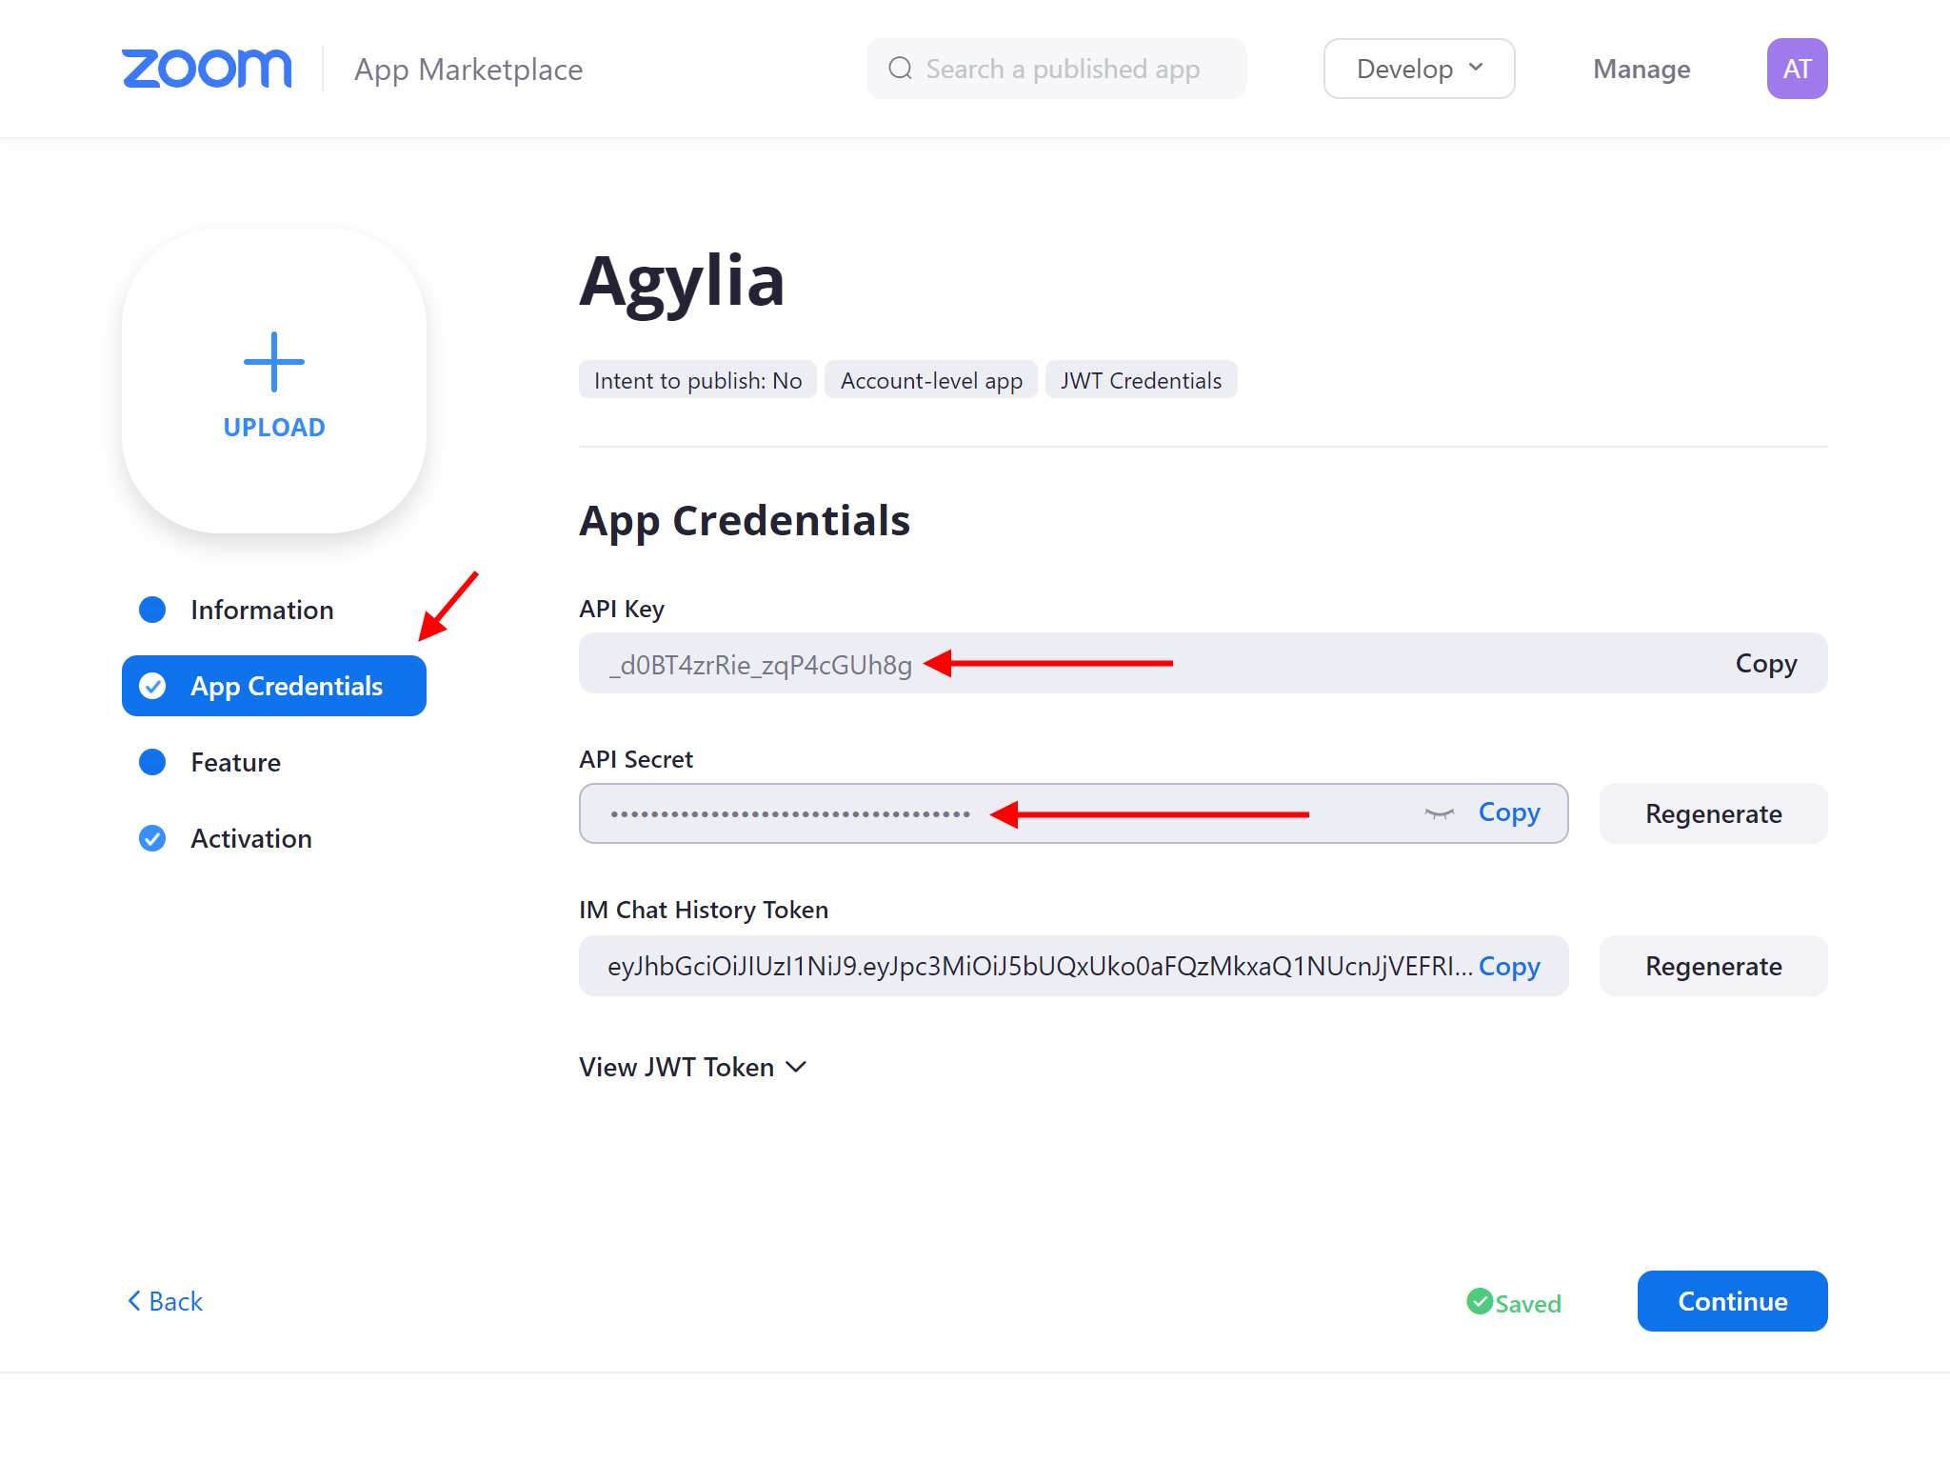
Task: Open the App Marketplace home link
Action: pyautogui.click(x=468, y=70)
